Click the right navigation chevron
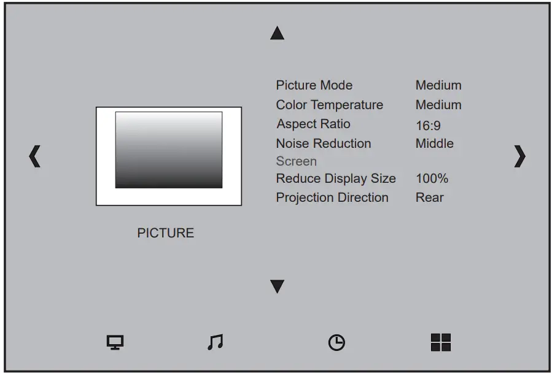Image resolution: width=552 pixels, height=373 pixels. point(519,157)
